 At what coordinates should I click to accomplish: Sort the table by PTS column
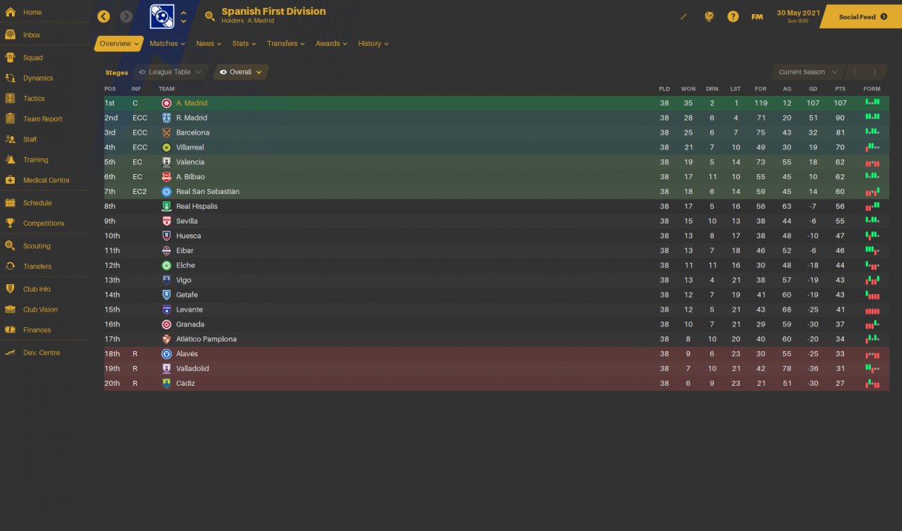[840, 89]
